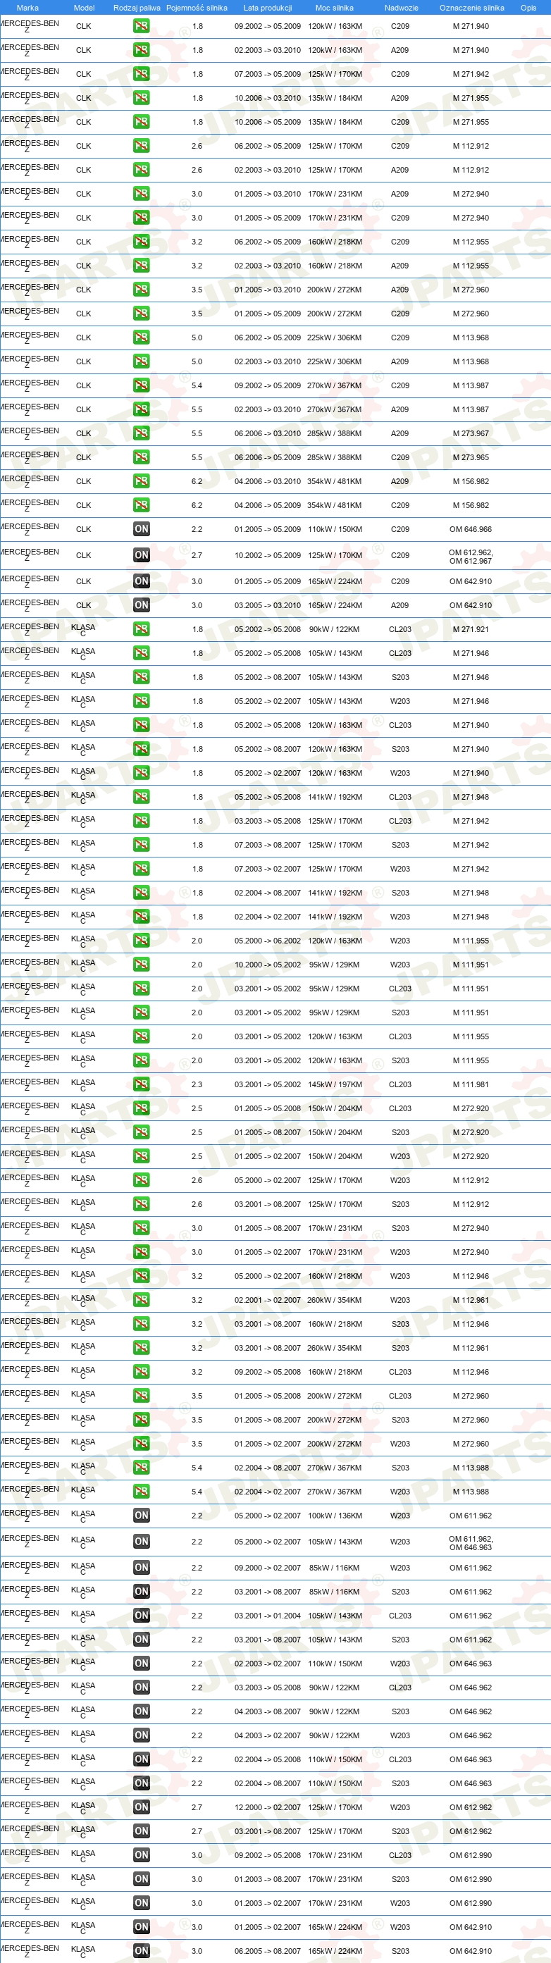Click the Pojemność silnika column header

197,8
